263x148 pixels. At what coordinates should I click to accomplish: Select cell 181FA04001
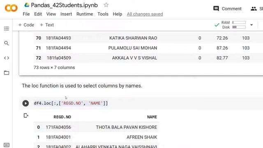tap(58, 137)
